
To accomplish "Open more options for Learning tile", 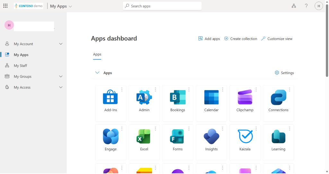I will tap(289, 128).
